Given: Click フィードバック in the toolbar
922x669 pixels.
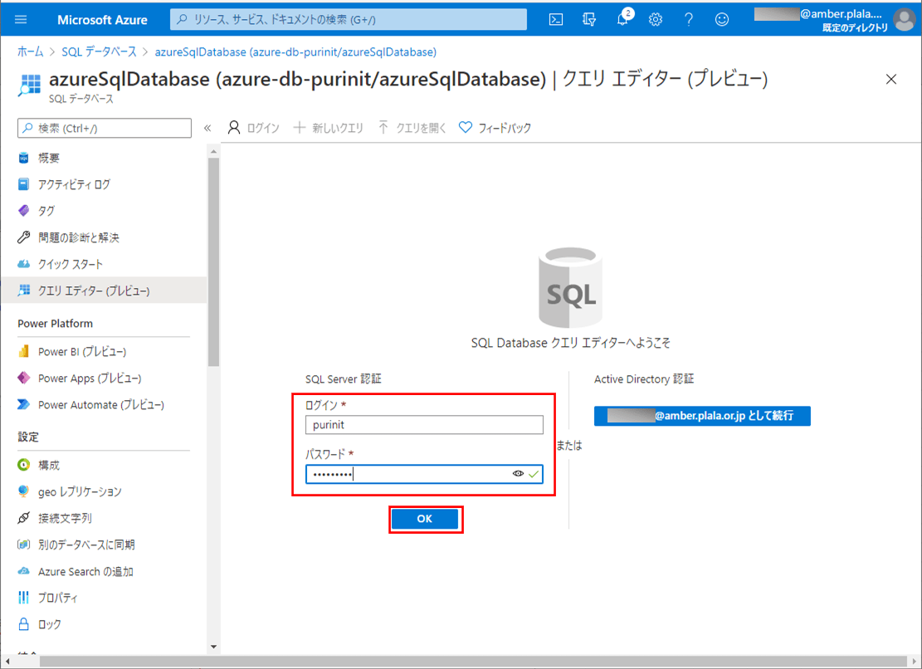Looking at the screenshot, I should pyautogui.click(x=495, y=128).
